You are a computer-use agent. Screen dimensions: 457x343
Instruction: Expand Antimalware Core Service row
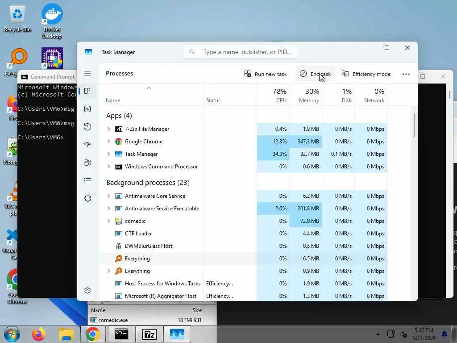pos(108,196)
